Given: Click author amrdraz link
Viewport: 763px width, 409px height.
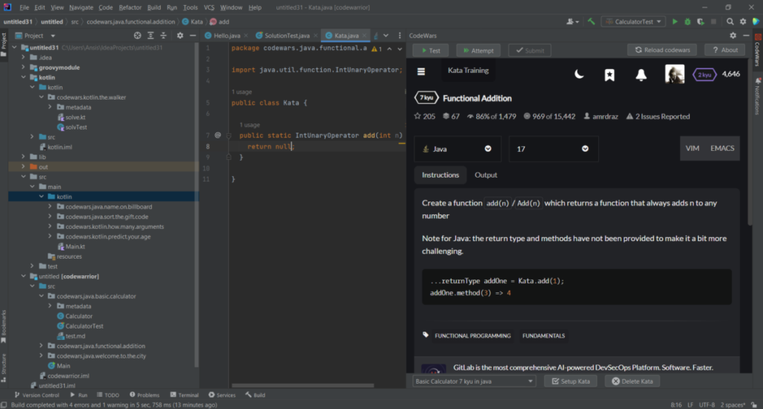Looking at the screenshot, I should point(605,116).
